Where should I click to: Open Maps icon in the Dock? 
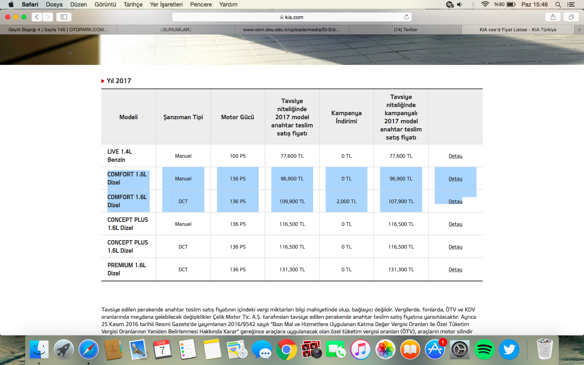tap(237, 350)
